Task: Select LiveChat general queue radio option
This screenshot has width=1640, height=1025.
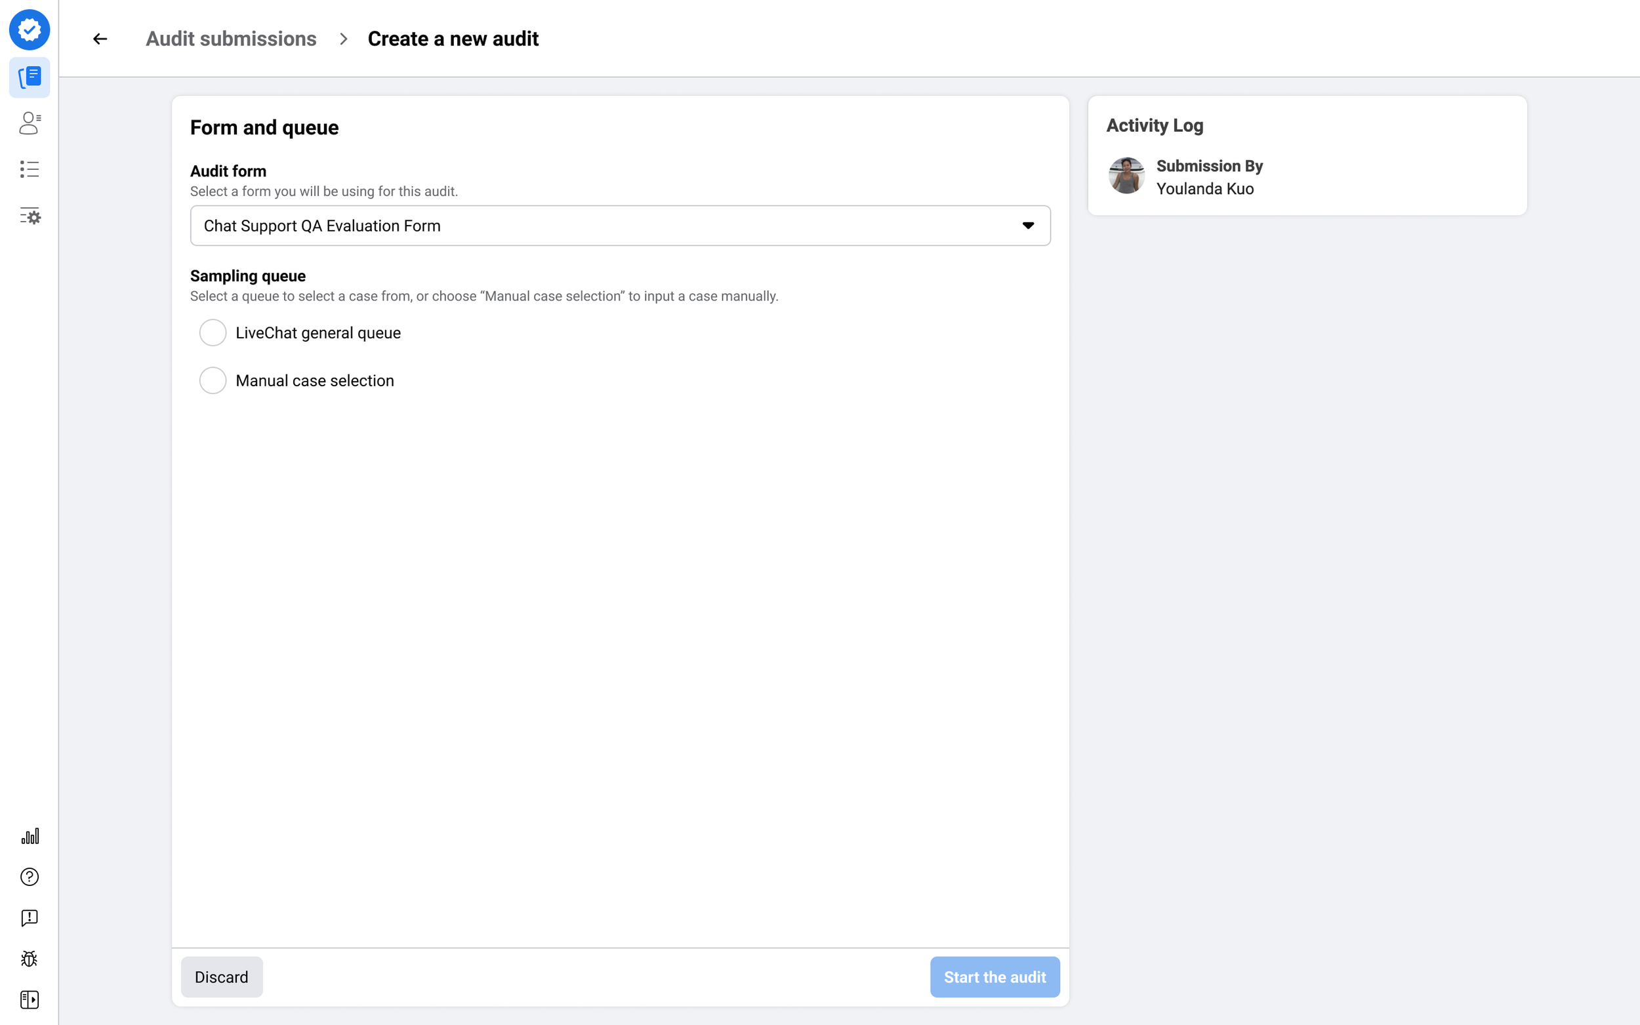Action: coord(213,333)
